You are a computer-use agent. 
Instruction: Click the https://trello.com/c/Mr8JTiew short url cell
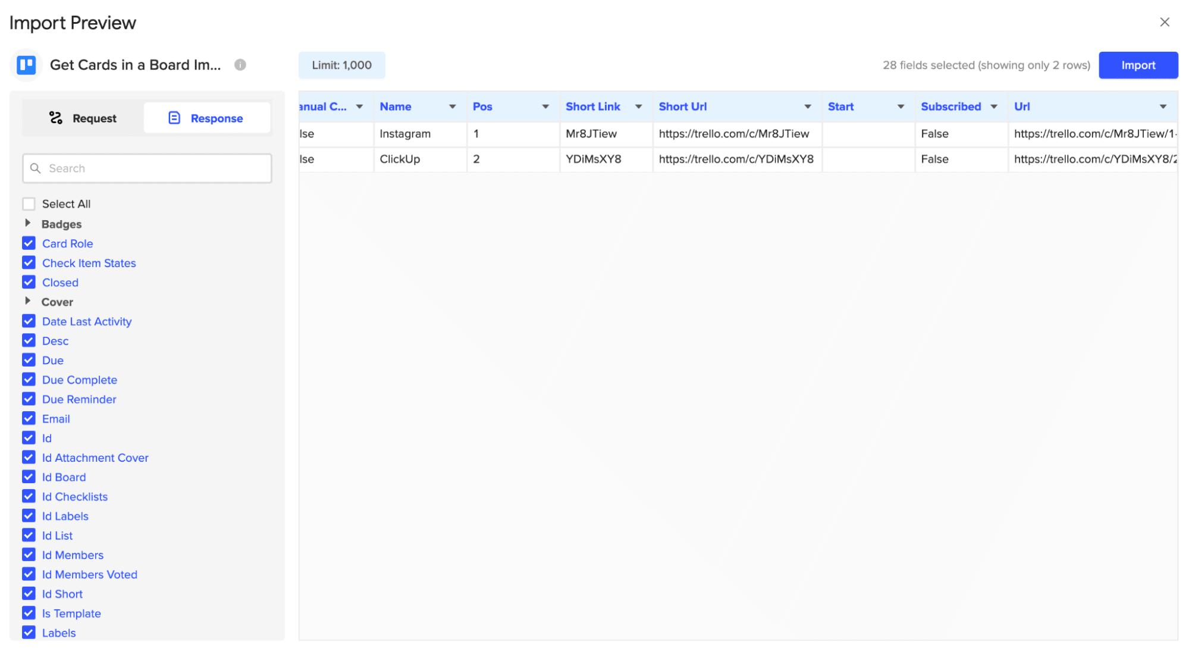[x=737, y=134]
